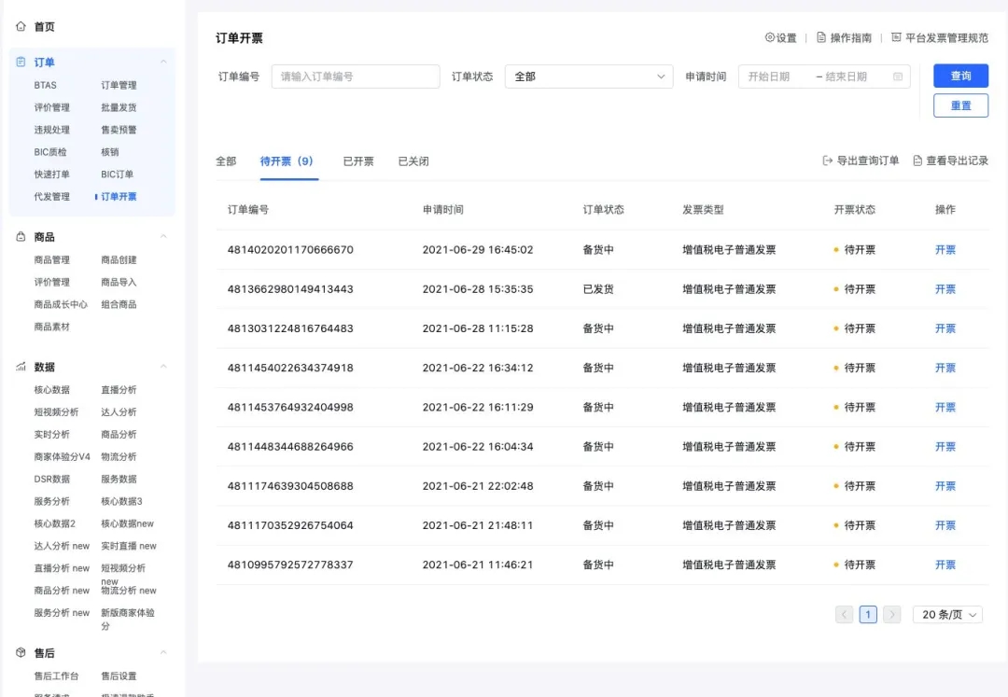Open 商品成长中心 in the sidebar
The height and width of the screenshot is (697, 1008).
(61, 304)
